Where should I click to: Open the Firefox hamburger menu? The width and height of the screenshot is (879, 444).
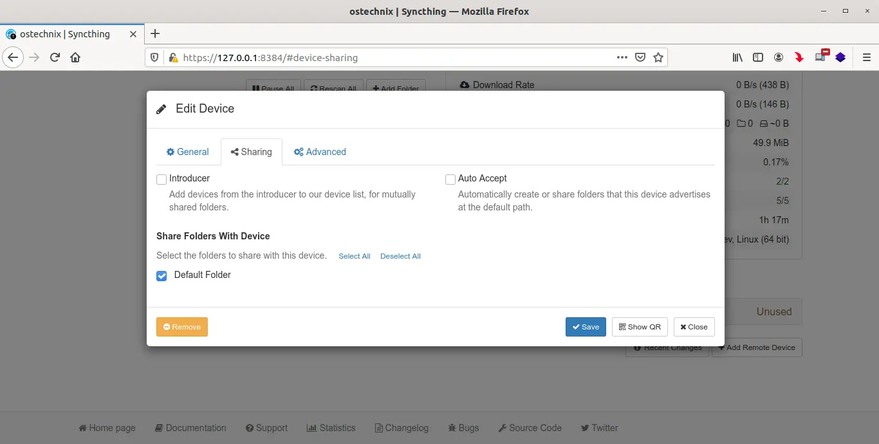[x=866, y=57]
